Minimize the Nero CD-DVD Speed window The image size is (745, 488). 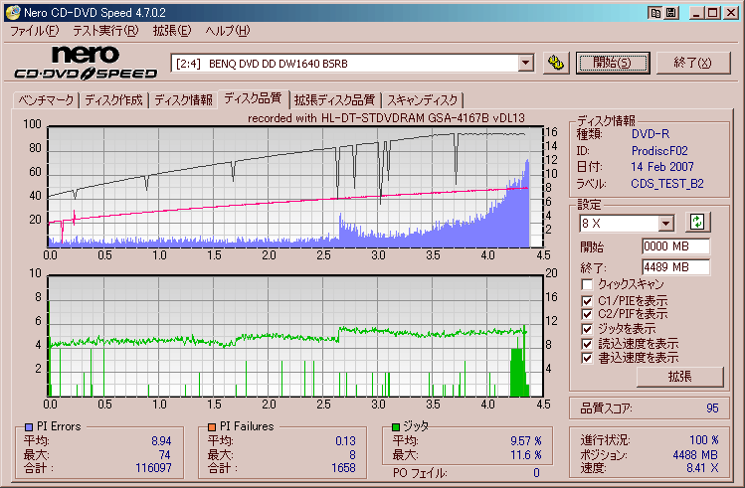(697, 13)
